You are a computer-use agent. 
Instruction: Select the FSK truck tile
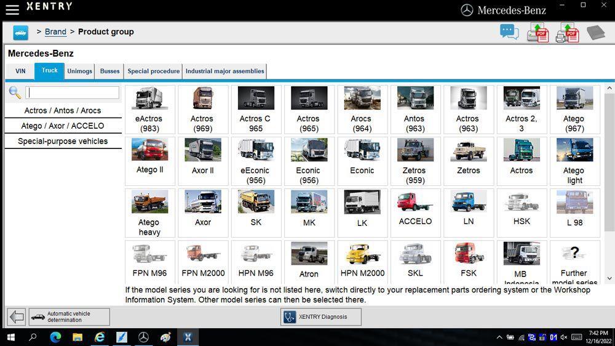(x=469, y=262)
